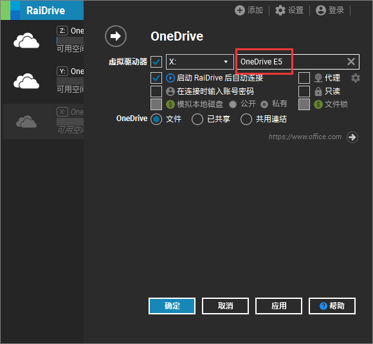Enable 在连接时输入账号密码 checkbox
The image size is (373, 344).
point(156,91)
